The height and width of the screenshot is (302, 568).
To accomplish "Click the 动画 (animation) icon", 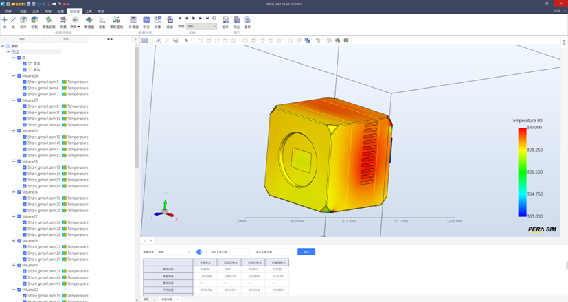I will click(x=169, y=21).
